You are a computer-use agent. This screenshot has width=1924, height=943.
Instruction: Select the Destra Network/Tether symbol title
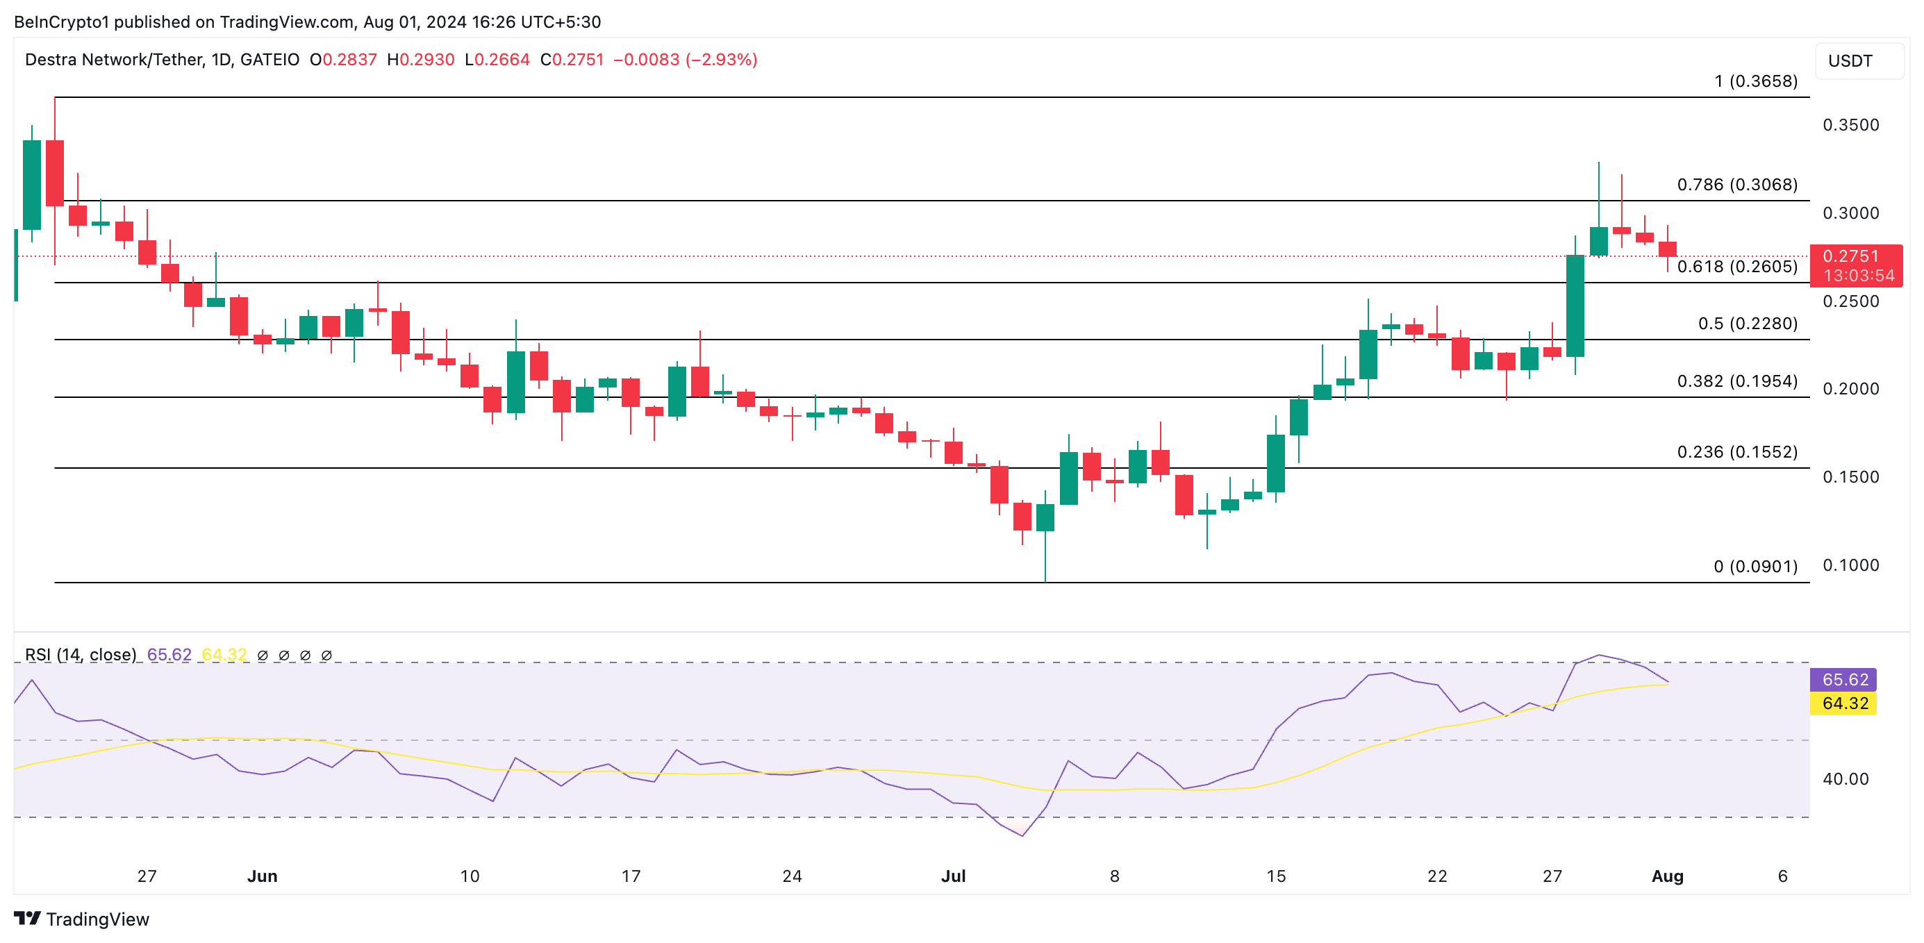pos(115,59)
